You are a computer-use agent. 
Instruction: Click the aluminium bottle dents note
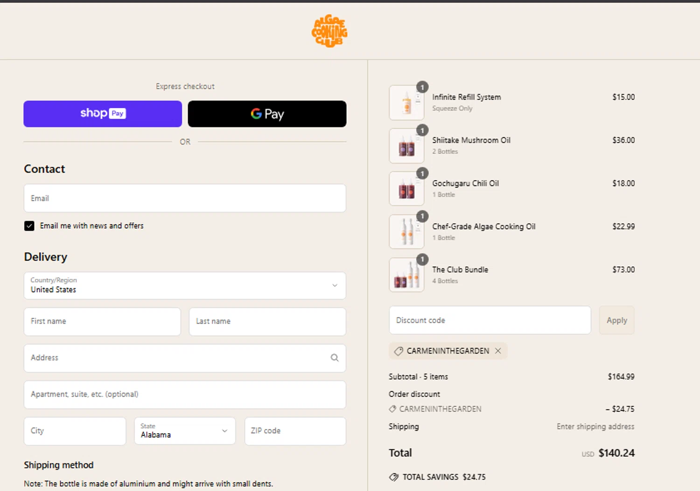[148, 484]
